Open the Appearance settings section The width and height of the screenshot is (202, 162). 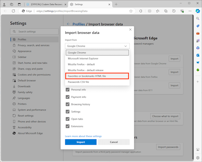(34, 51)
